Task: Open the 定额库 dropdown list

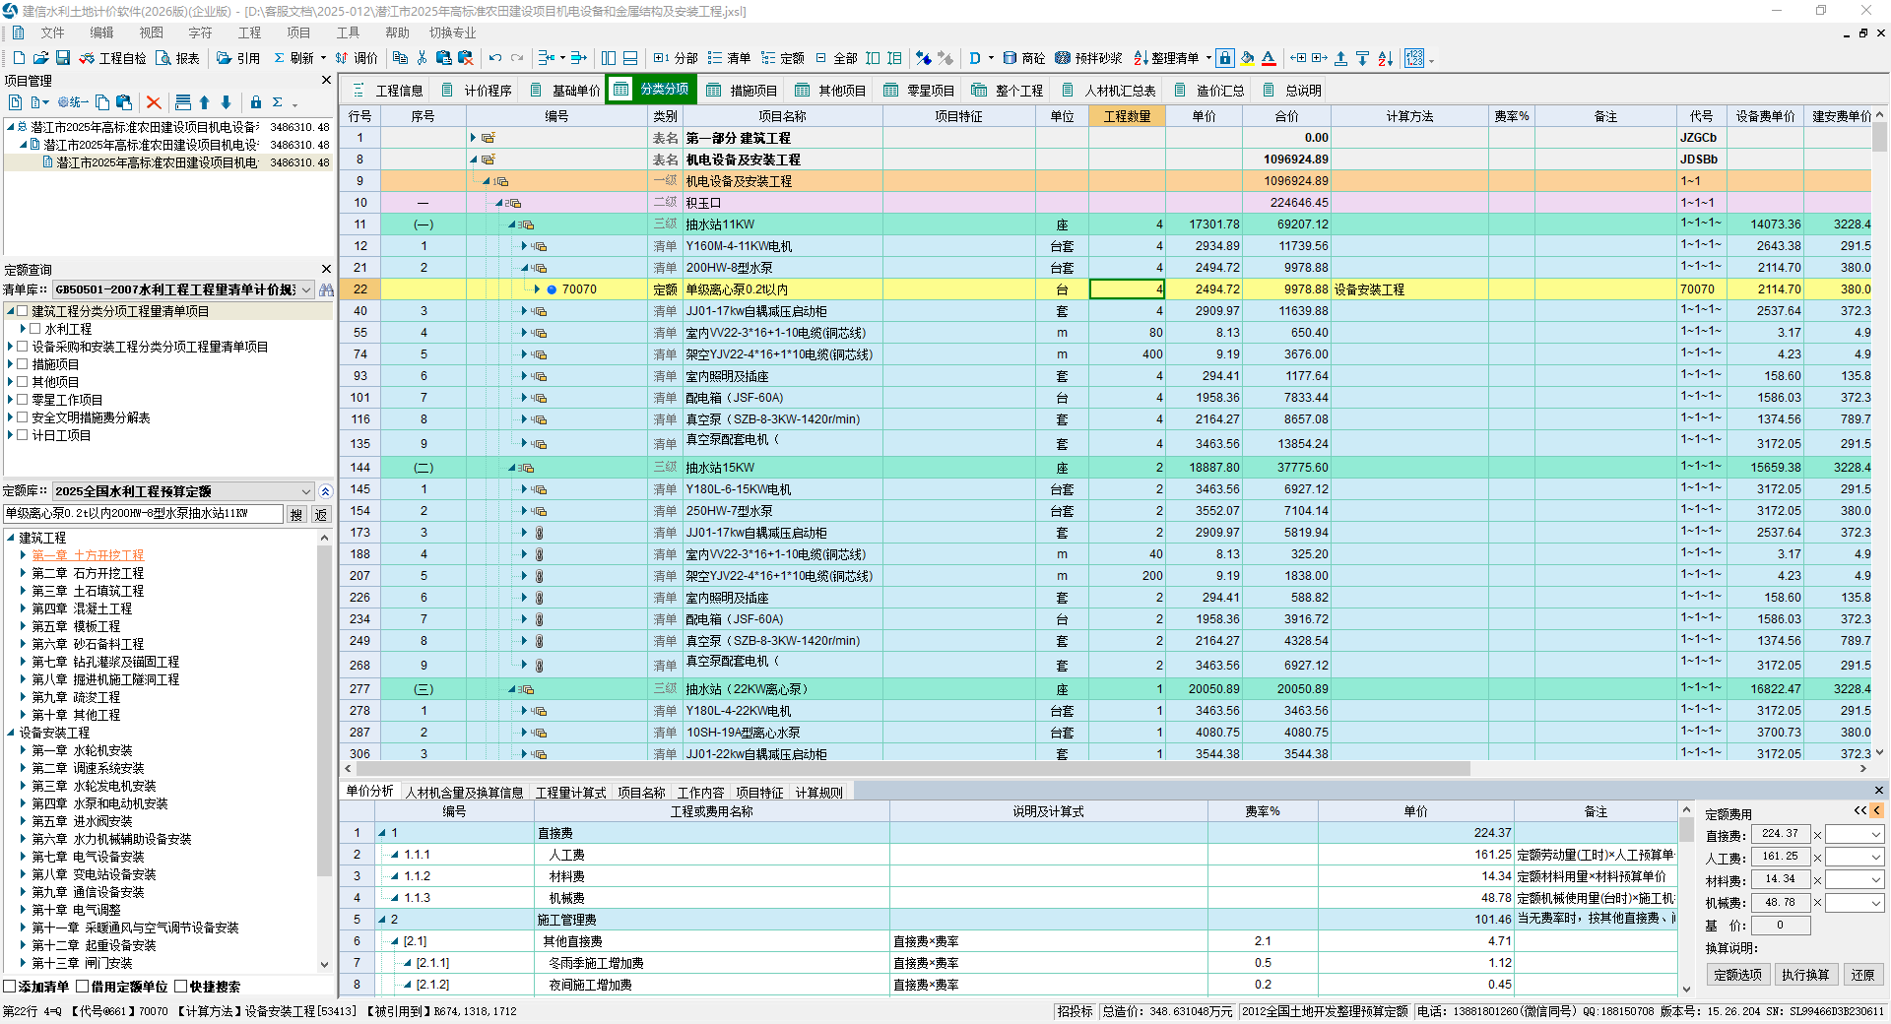Action: click(306, 491)
